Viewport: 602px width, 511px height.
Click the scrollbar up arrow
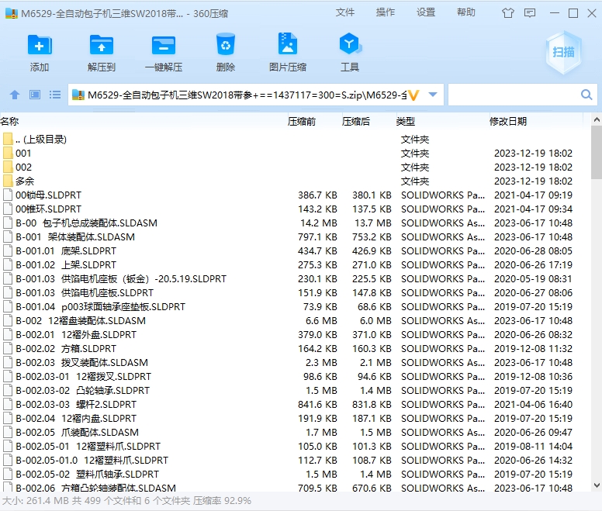pyautogui.click(x=597, y=120)
